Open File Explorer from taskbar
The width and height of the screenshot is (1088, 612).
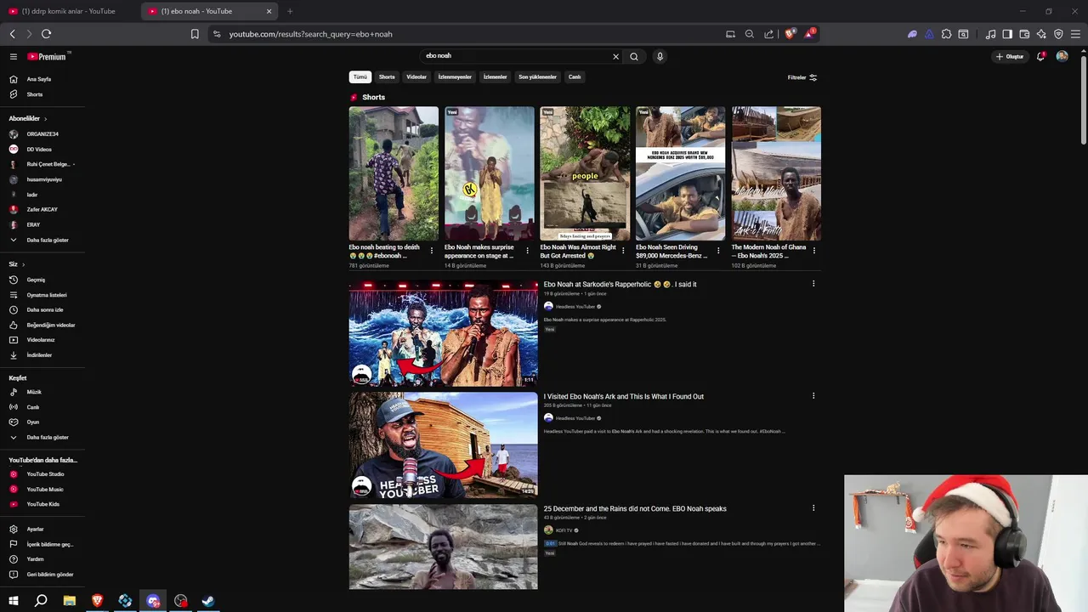(x=69, y=601)
